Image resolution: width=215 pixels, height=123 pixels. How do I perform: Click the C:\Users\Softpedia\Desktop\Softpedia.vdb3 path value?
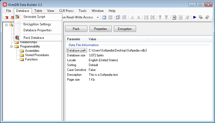[x=118, y=50]
